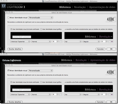Click catalog document icon in upper title bar
Screen dimensions: 118x104
[43, 1]
